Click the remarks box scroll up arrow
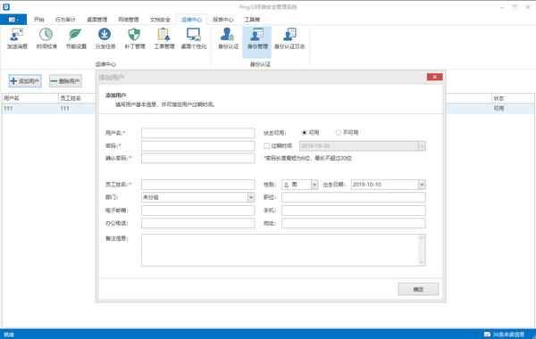The height and width of the screenshot is (339, 536). click(422, 238)
